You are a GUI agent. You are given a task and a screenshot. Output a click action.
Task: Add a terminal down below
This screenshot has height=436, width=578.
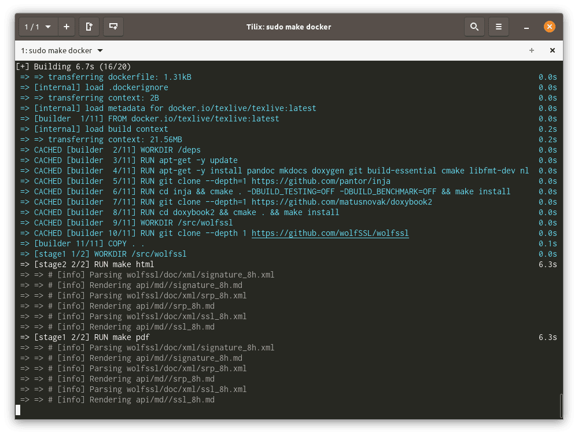[113, 27]
